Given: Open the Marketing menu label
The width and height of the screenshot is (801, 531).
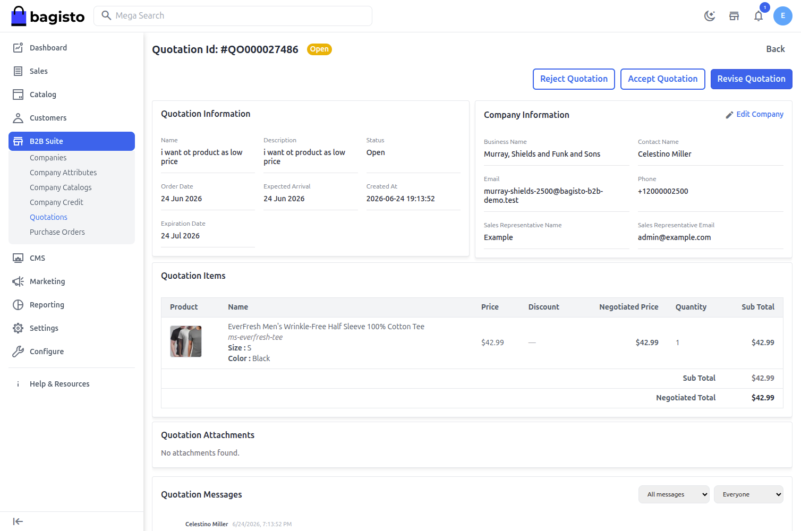Looking at the screenshot, I should [47, 281].
